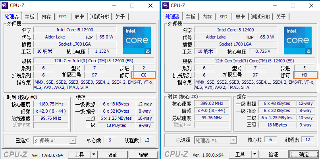Open 内存 tab in left CPU-Z window

(46, 17)
